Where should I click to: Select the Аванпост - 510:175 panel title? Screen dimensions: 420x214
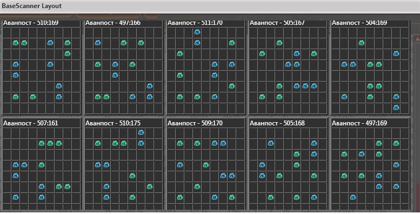click(x=113, y=123)
